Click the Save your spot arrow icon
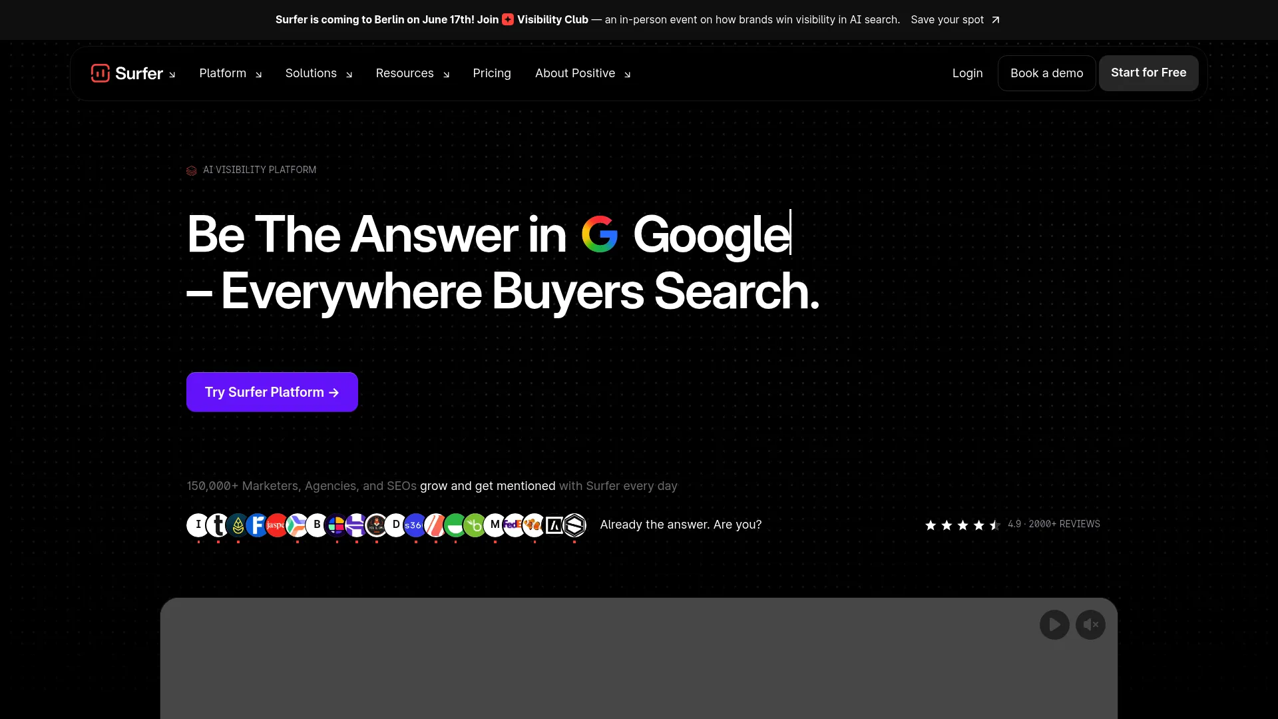 pyautogui.click(x=996, y=20)
